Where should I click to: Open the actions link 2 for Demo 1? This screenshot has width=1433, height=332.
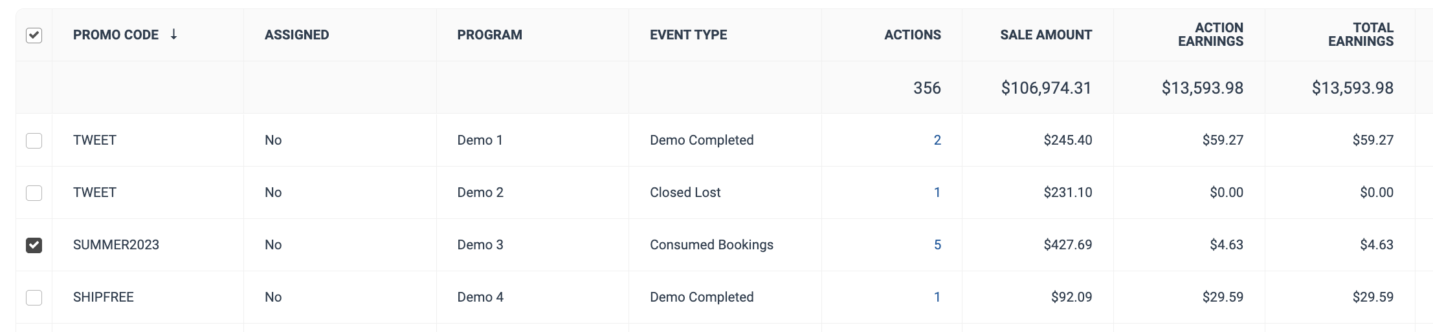point(937,140)
